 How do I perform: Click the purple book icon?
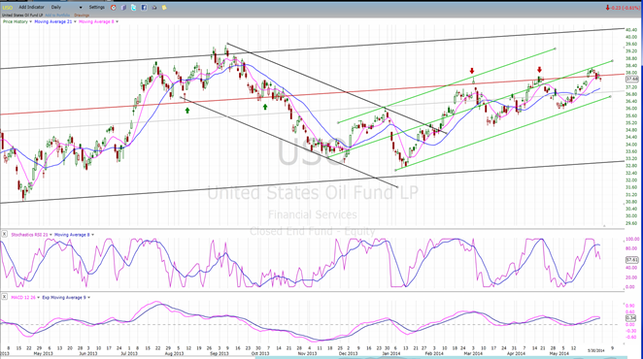(x=124, y=8)
